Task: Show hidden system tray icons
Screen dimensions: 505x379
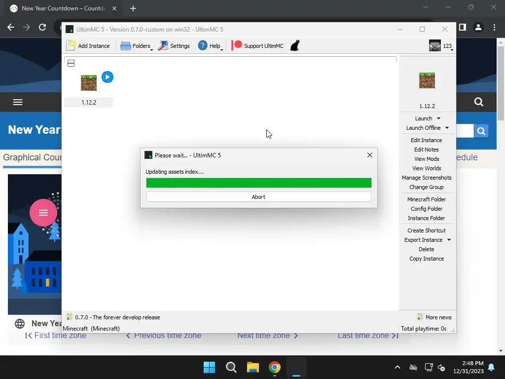Action: click(x=397, y=367)
